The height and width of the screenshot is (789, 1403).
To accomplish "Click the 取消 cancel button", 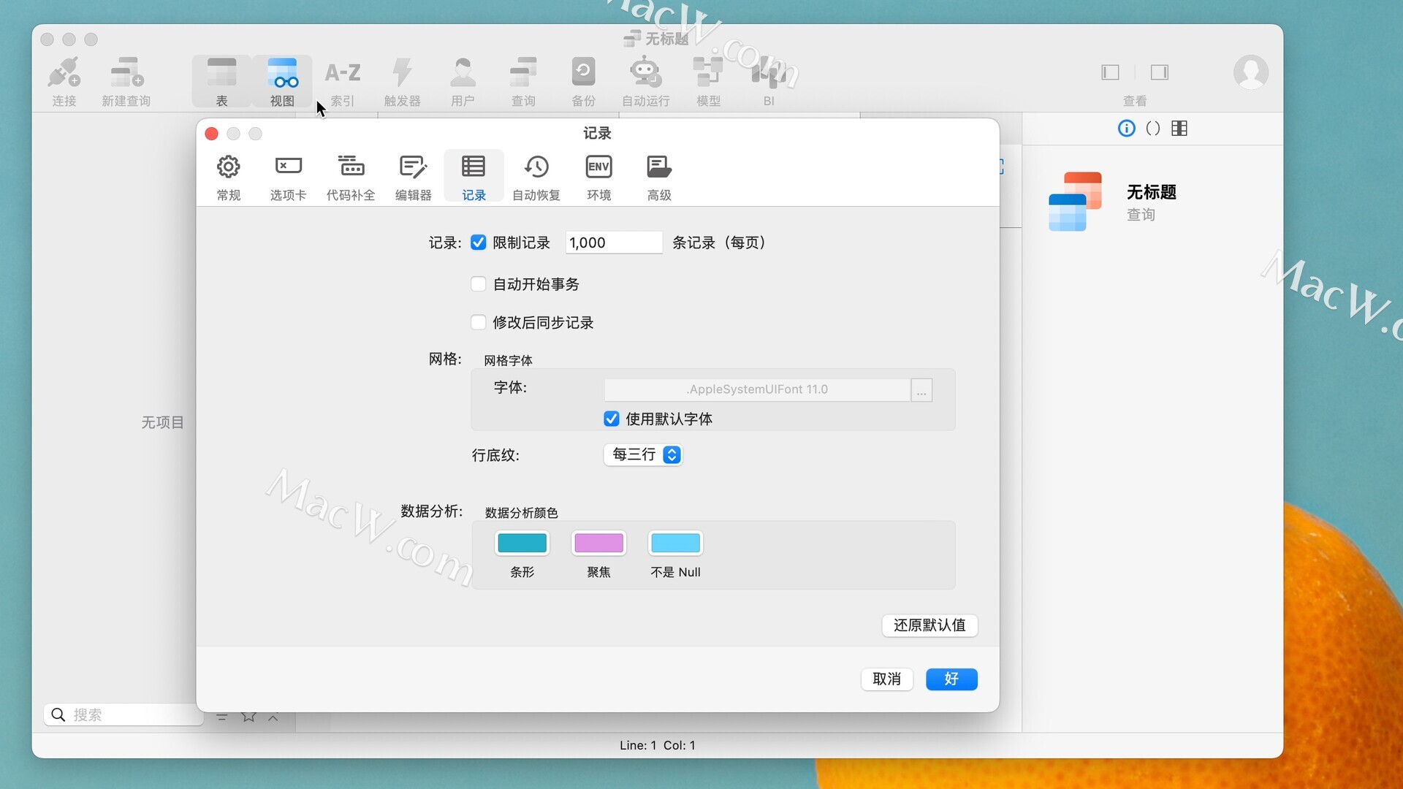I will tap(887, 679).
